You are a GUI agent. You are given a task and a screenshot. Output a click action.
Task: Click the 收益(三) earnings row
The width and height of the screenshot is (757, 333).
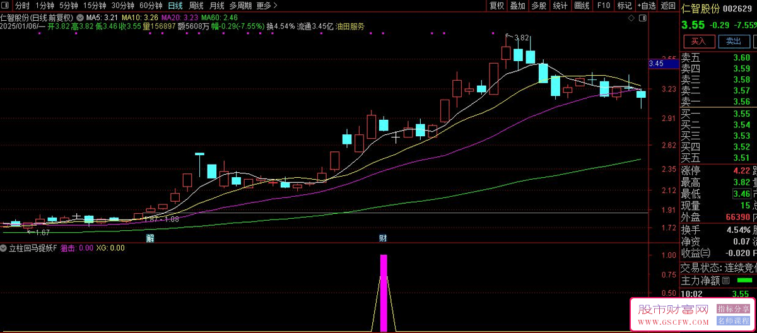[719, 253]
